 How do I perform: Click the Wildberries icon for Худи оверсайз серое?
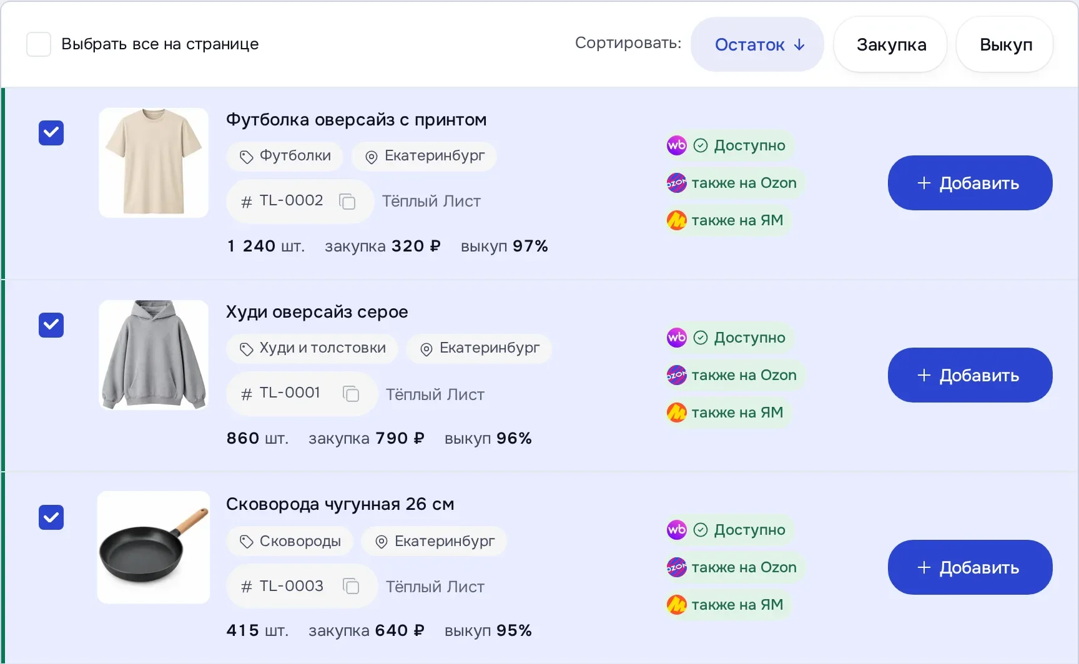coord(676,338)
